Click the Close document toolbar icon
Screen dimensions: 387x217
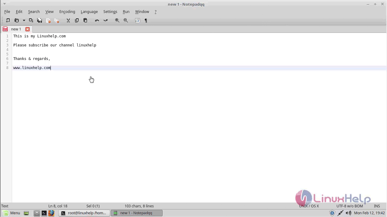[48, 20]
